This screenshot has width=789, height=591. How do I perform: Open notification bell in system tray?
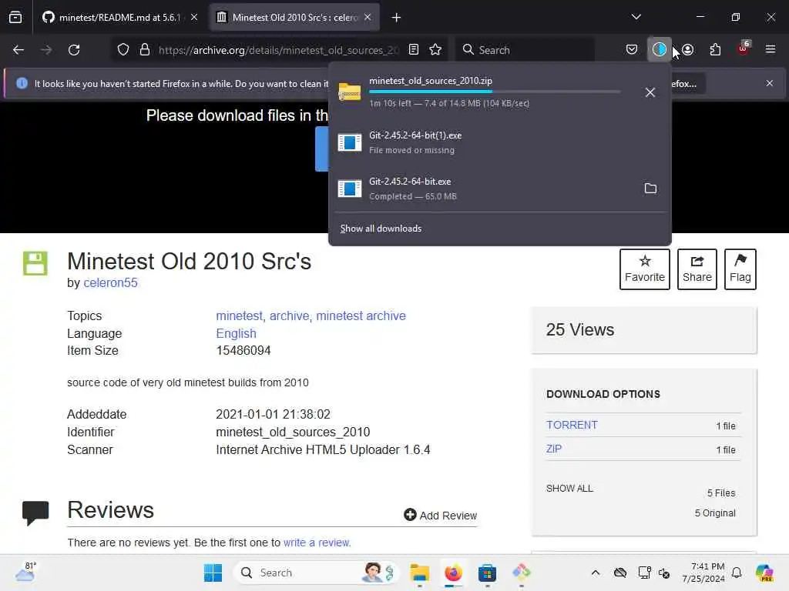tap(737, 573)
